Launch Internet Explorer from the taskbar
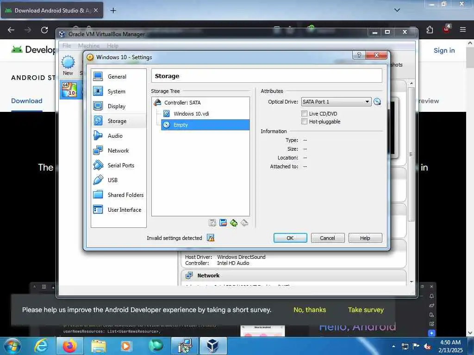The height and width of the screenshot is (355, 474). pos(41,346)
